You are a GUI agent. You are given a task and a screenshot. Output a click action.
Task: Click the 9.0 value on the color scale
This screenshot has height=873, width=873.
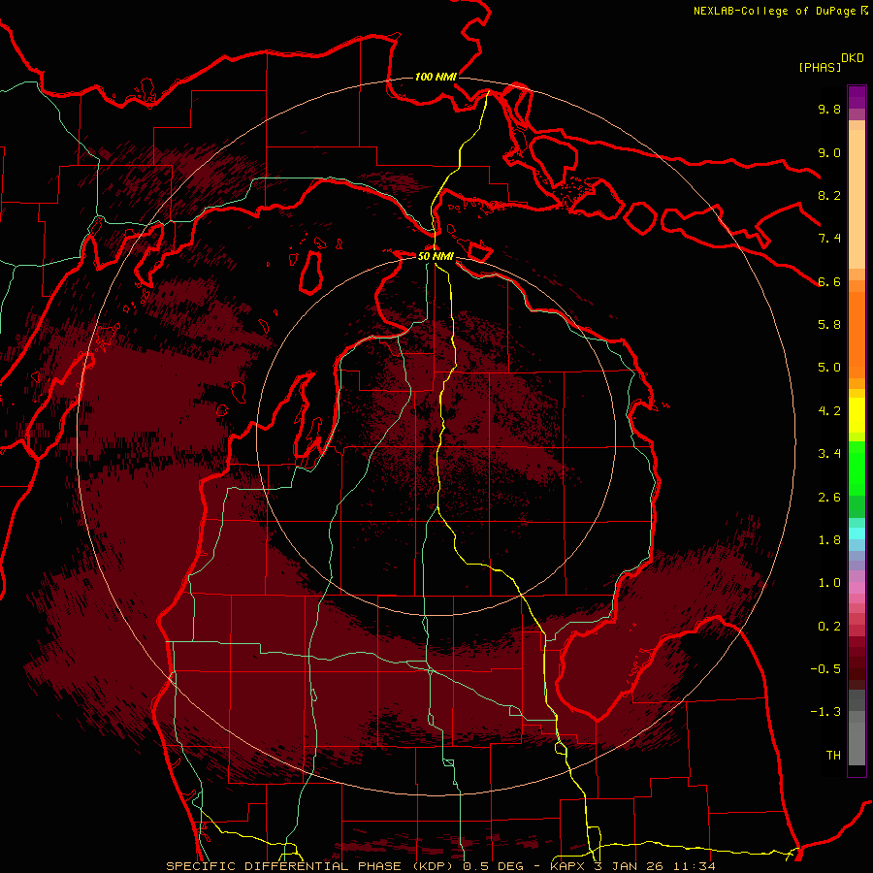click(829, 152)
